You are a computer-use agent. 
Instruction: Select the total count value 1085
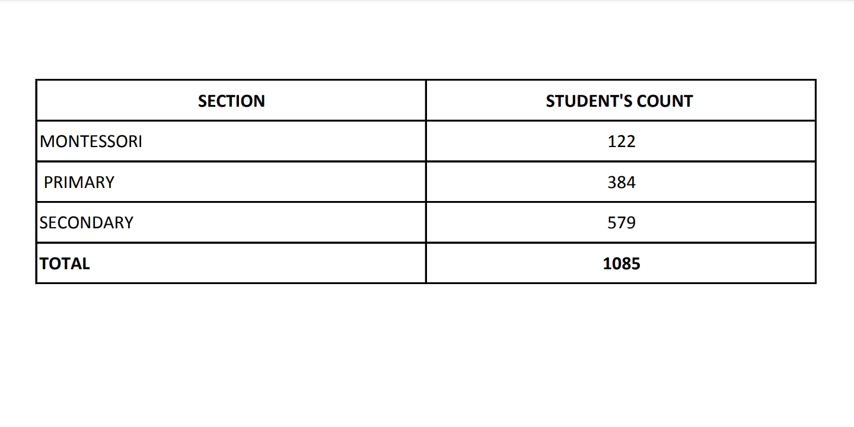point(621,263)
